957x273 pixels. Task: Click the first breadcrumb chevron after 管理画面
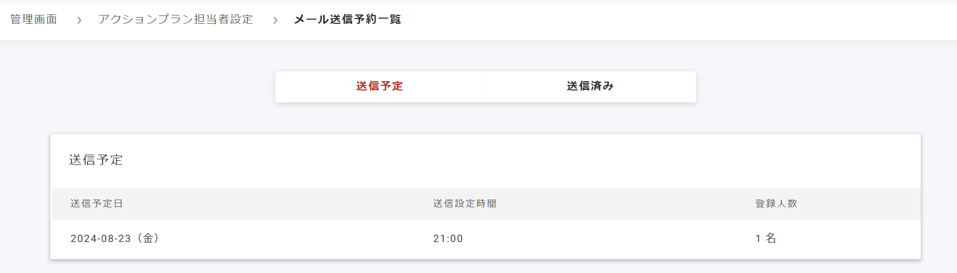pos(79,20)
